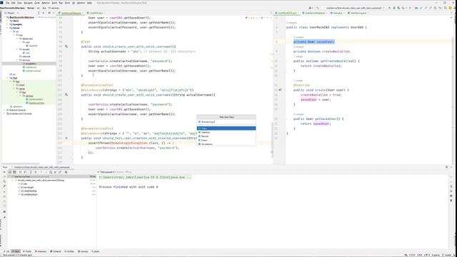This screenshot has height=257, width=457.
Task: Click the green Run button in main toolbar
Action: (x=389, y=8)
